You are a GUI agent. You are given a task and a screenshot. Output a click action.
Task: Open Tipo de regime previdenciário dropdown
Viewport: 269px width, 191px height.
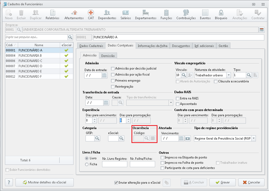(x=253, y=139)
